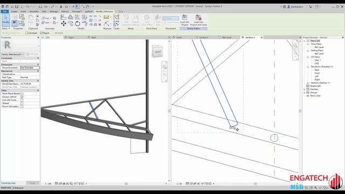
Task: Select the Modify tool in the ribbon
Action: point(6,20)
